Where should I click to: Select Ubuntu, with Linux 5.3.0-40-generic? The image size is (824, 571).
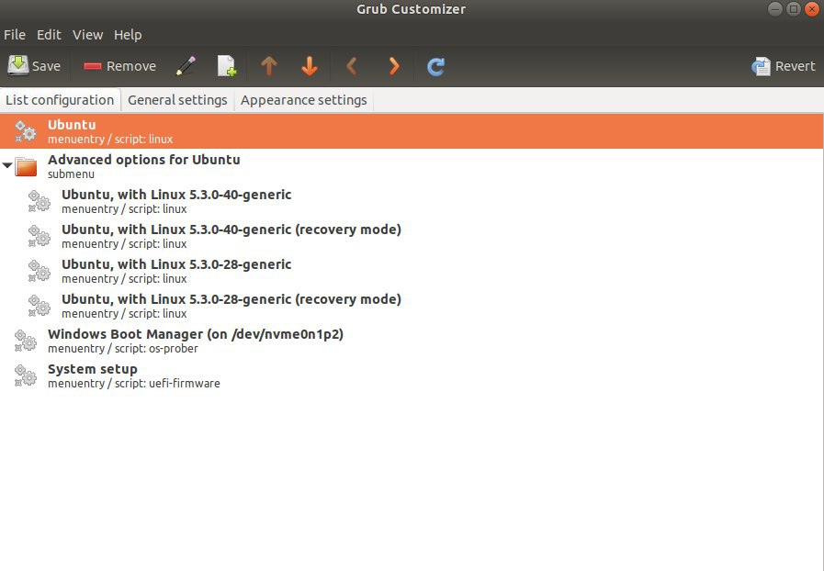tap(412, 201)
